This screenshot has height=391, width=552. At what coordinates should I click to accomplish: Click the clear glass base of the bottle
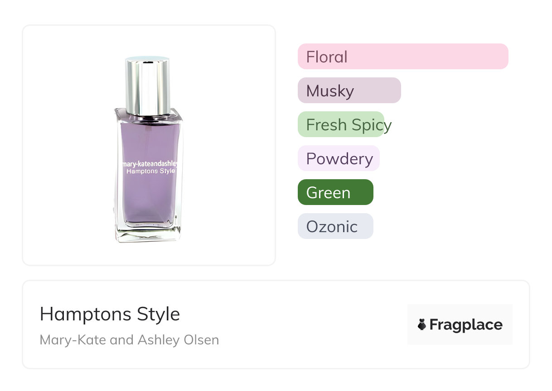click(149, 234)
